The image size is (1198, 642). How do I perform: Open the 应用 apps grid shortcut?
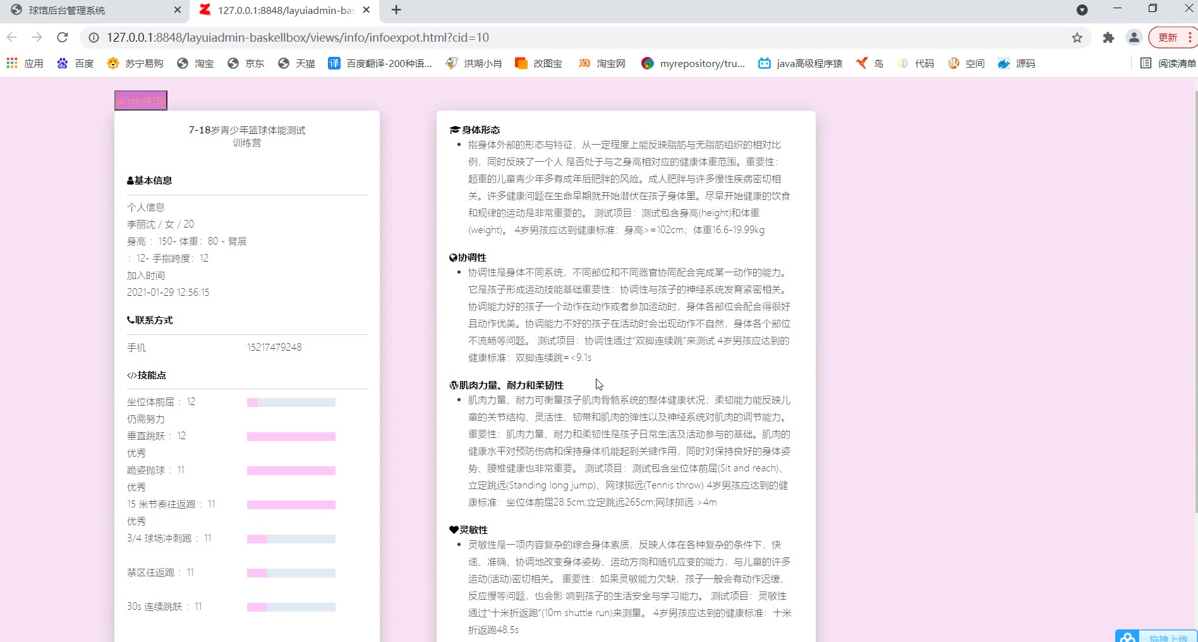(x=25, y=63)
